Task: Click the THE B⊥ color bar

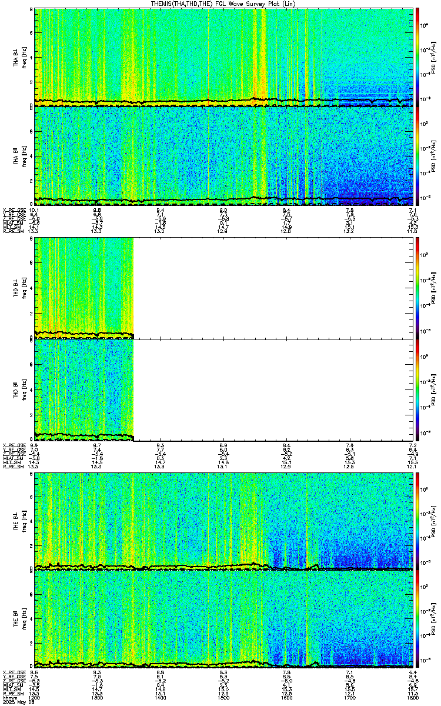Action: tap(418, 521)
